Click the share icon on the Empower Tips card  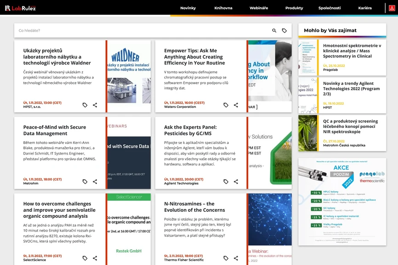236,105
